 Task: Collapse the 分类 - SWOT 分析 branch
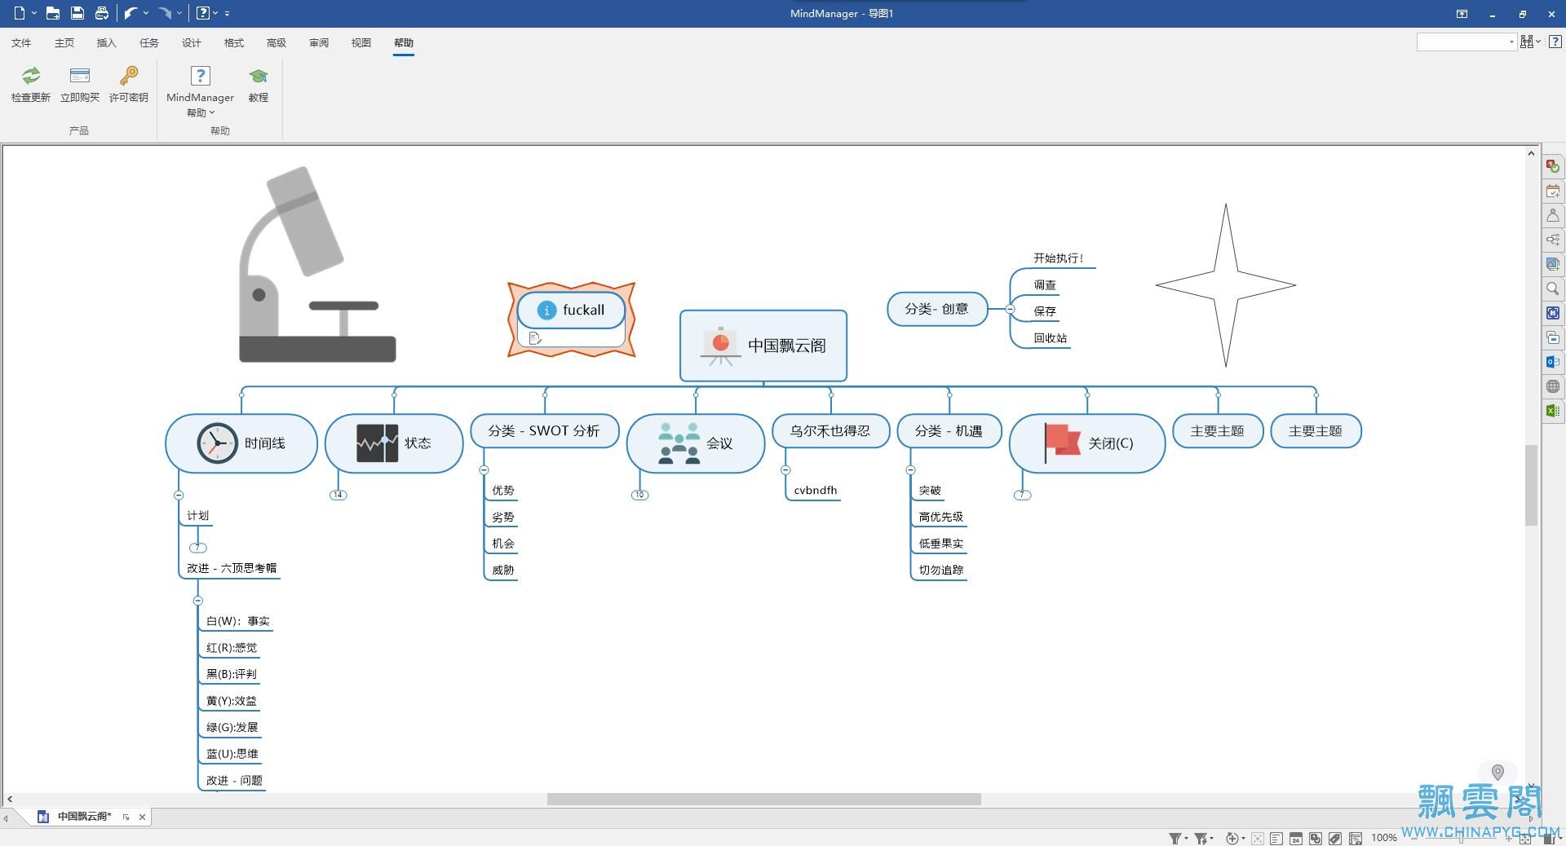(x=484, y=470)
